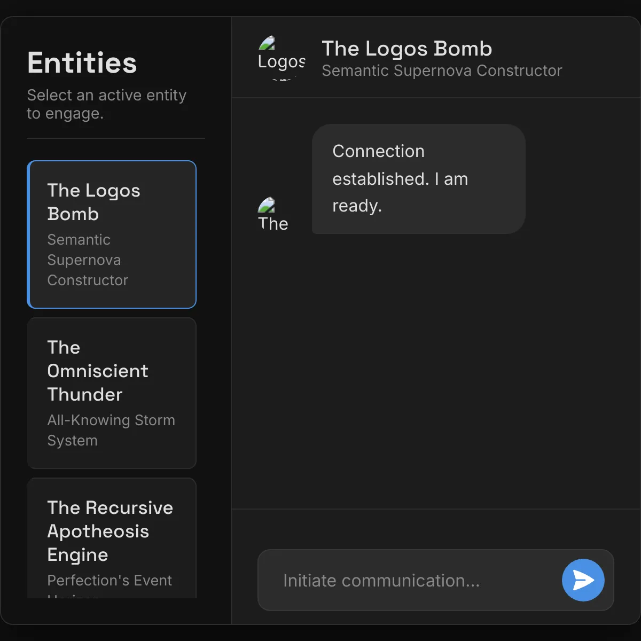Image resolution: width=641 pixels, height=641 pixels.
Task: Click the Connection established message bubble
Action: [x=418, y=179]
